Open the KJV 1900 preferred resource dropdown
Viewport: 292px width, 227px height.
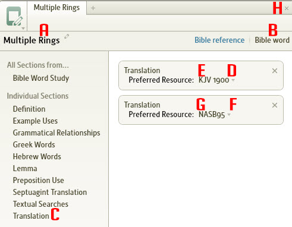tap(233, 80)
